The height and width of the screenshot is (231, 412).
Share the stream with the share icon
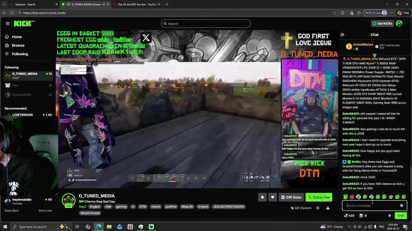(x=318, y=208)
